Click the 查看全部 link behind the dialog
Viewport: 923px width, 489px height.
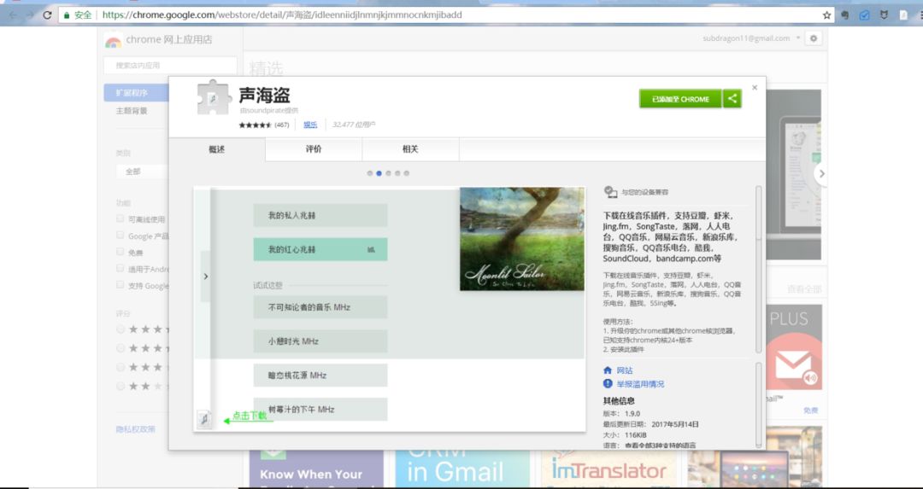804,289
